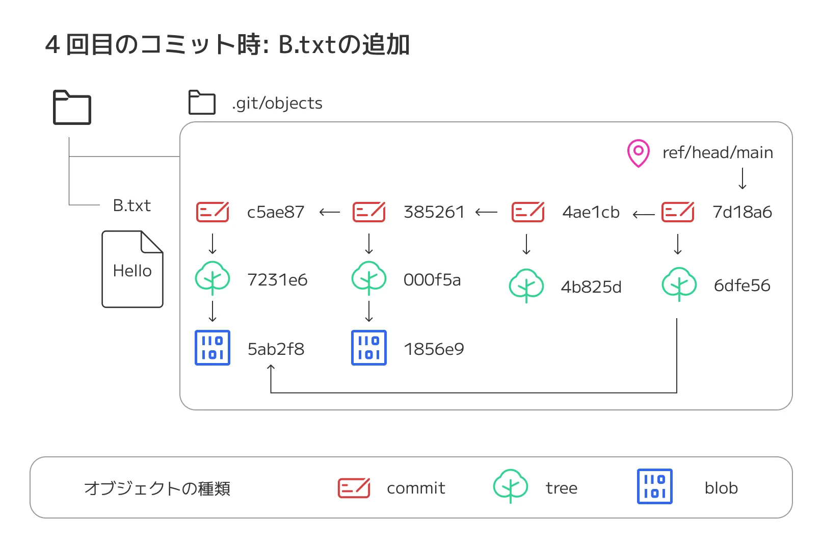Click the commit icon next to 4ae1cb
Viewport: 822px width, 543px height.
[x=527, y=212]
